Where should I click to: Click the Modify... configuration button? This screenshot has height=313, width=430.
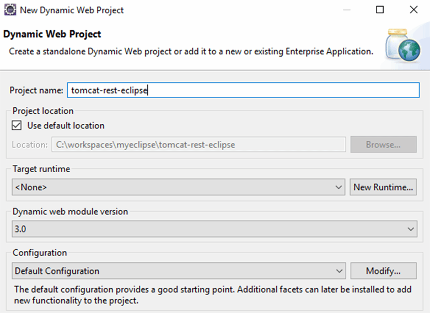click(383, 271)
